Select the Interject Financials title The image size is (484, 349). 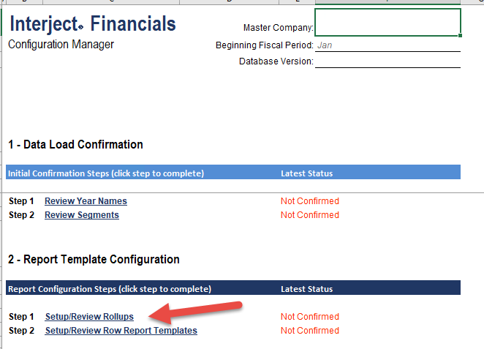(93, 24)
